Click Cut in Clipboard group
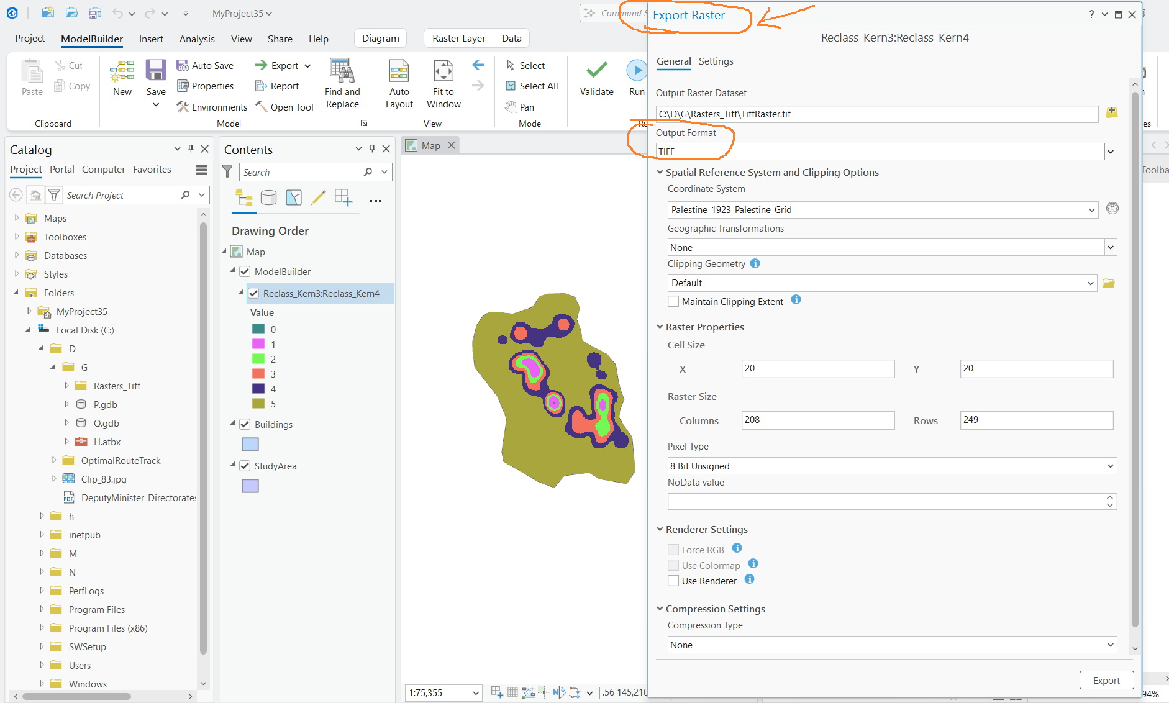 [x=68, y=65]
